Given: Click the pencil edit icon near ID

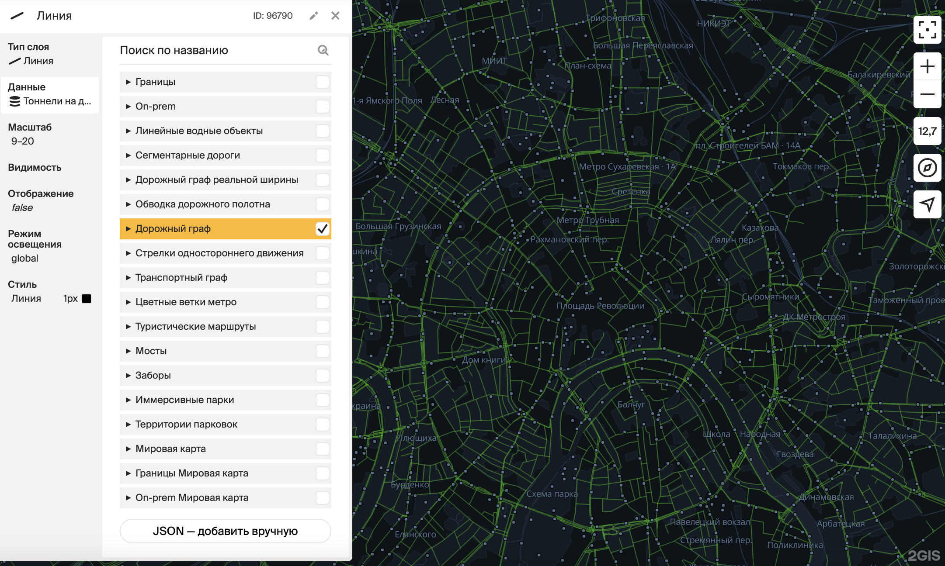Looking at the screenshot, I should (x=313, y=16).
